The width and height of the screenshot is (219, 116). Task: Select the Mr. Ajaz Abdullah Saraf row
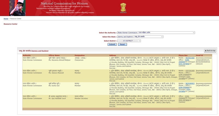pyautogui.click(x=58, y=98)
